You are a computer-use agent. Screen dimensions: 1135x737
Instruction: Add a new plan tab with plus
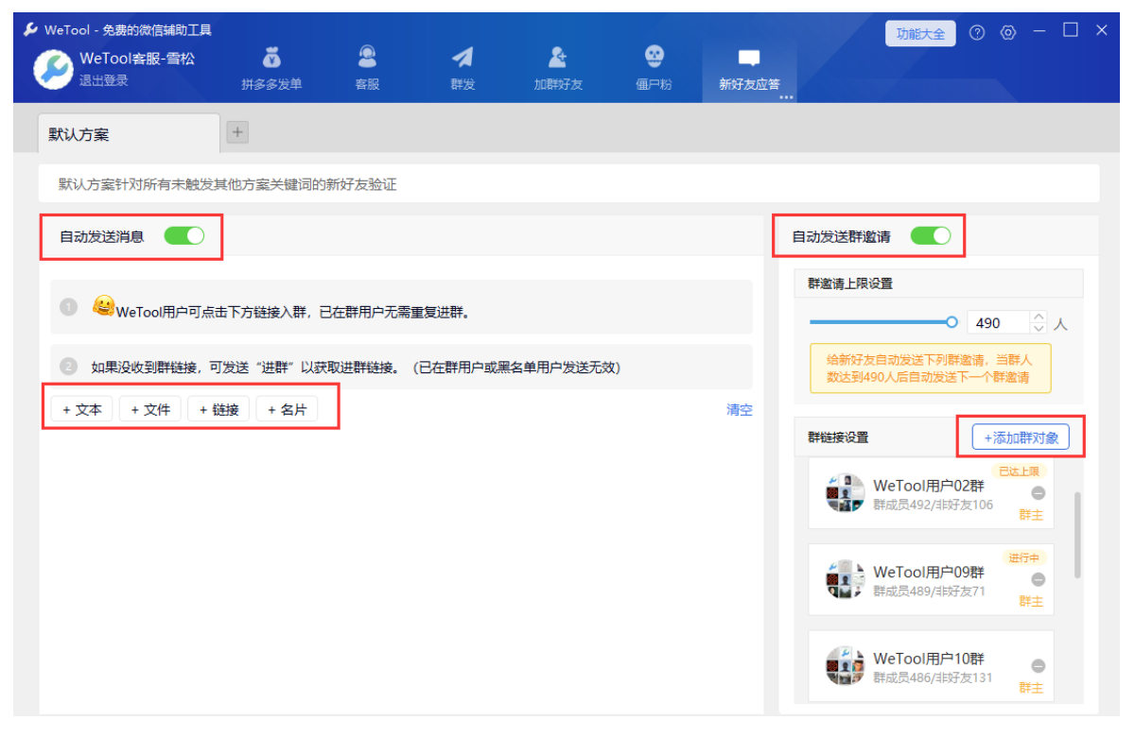[236, 132]
